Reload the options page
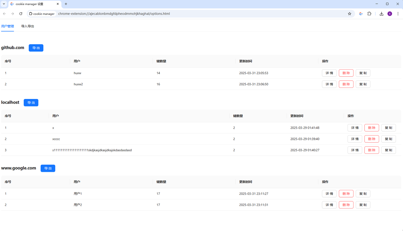 tap(20, 14)
